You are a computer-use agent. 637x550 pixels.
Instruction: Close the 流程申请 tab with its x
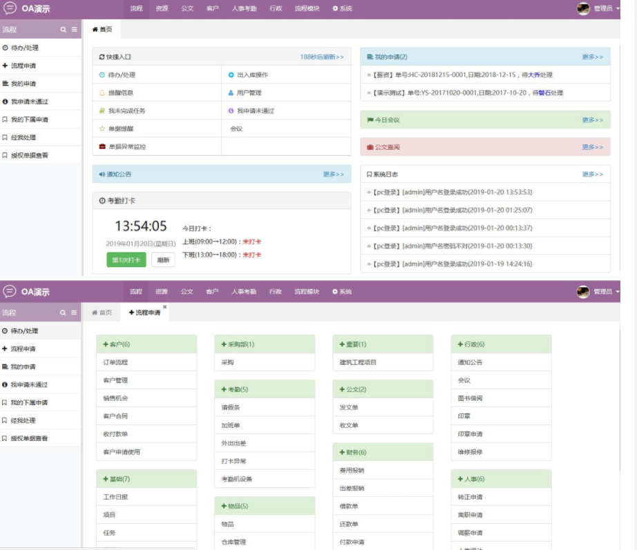pyautogui.click(x=164, y=307)
